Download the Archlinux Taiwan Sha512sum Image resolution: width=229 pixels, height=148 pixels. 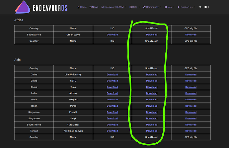pyautogui.click(x=152, y=131)
